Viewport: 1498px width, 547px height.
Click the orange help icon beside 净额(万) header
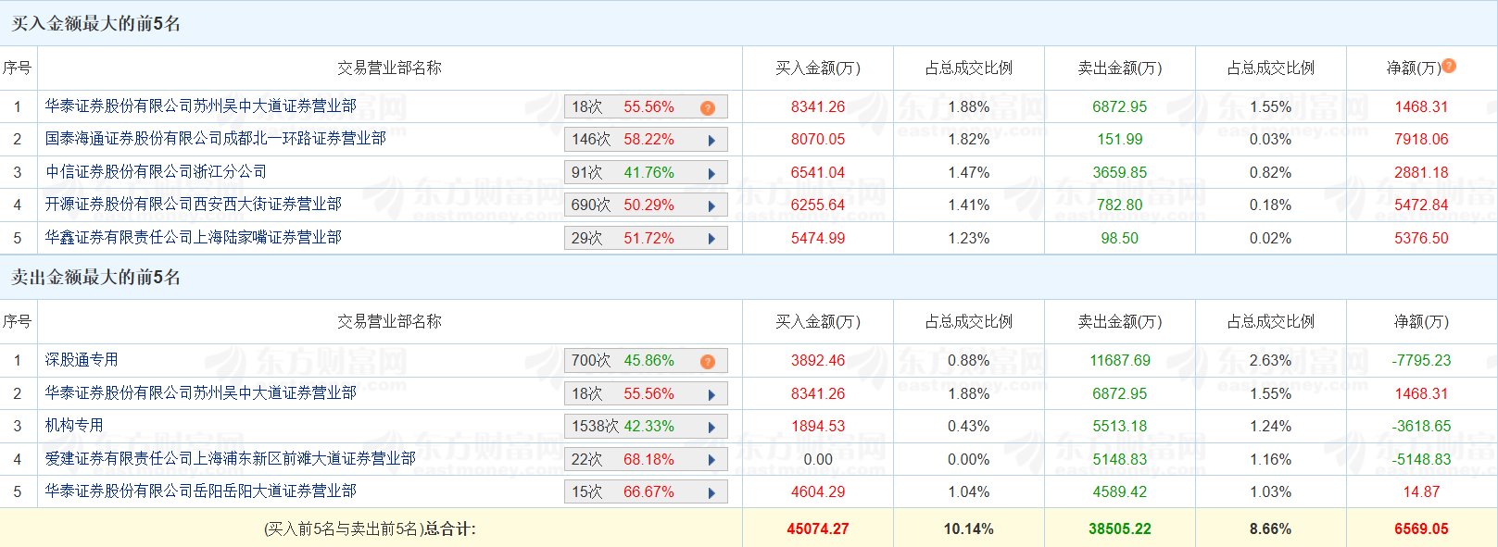click(x=1449, y=66)
